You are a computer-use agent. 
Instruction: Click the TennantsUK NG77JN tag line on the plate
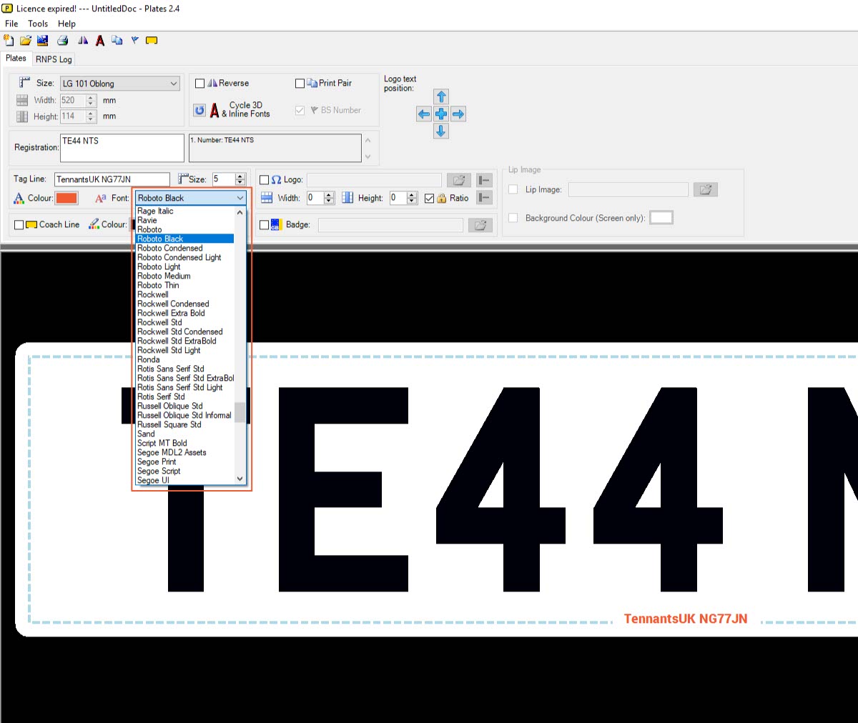click(686, 619)
